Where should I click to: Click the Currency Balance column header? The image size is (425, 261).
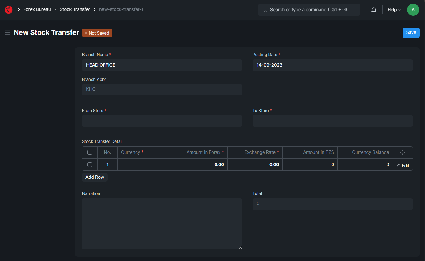point(365,152)
